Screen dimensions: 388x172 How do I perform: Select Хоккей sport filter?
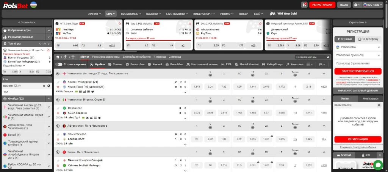pyautogui.click(x=155, y=64)
